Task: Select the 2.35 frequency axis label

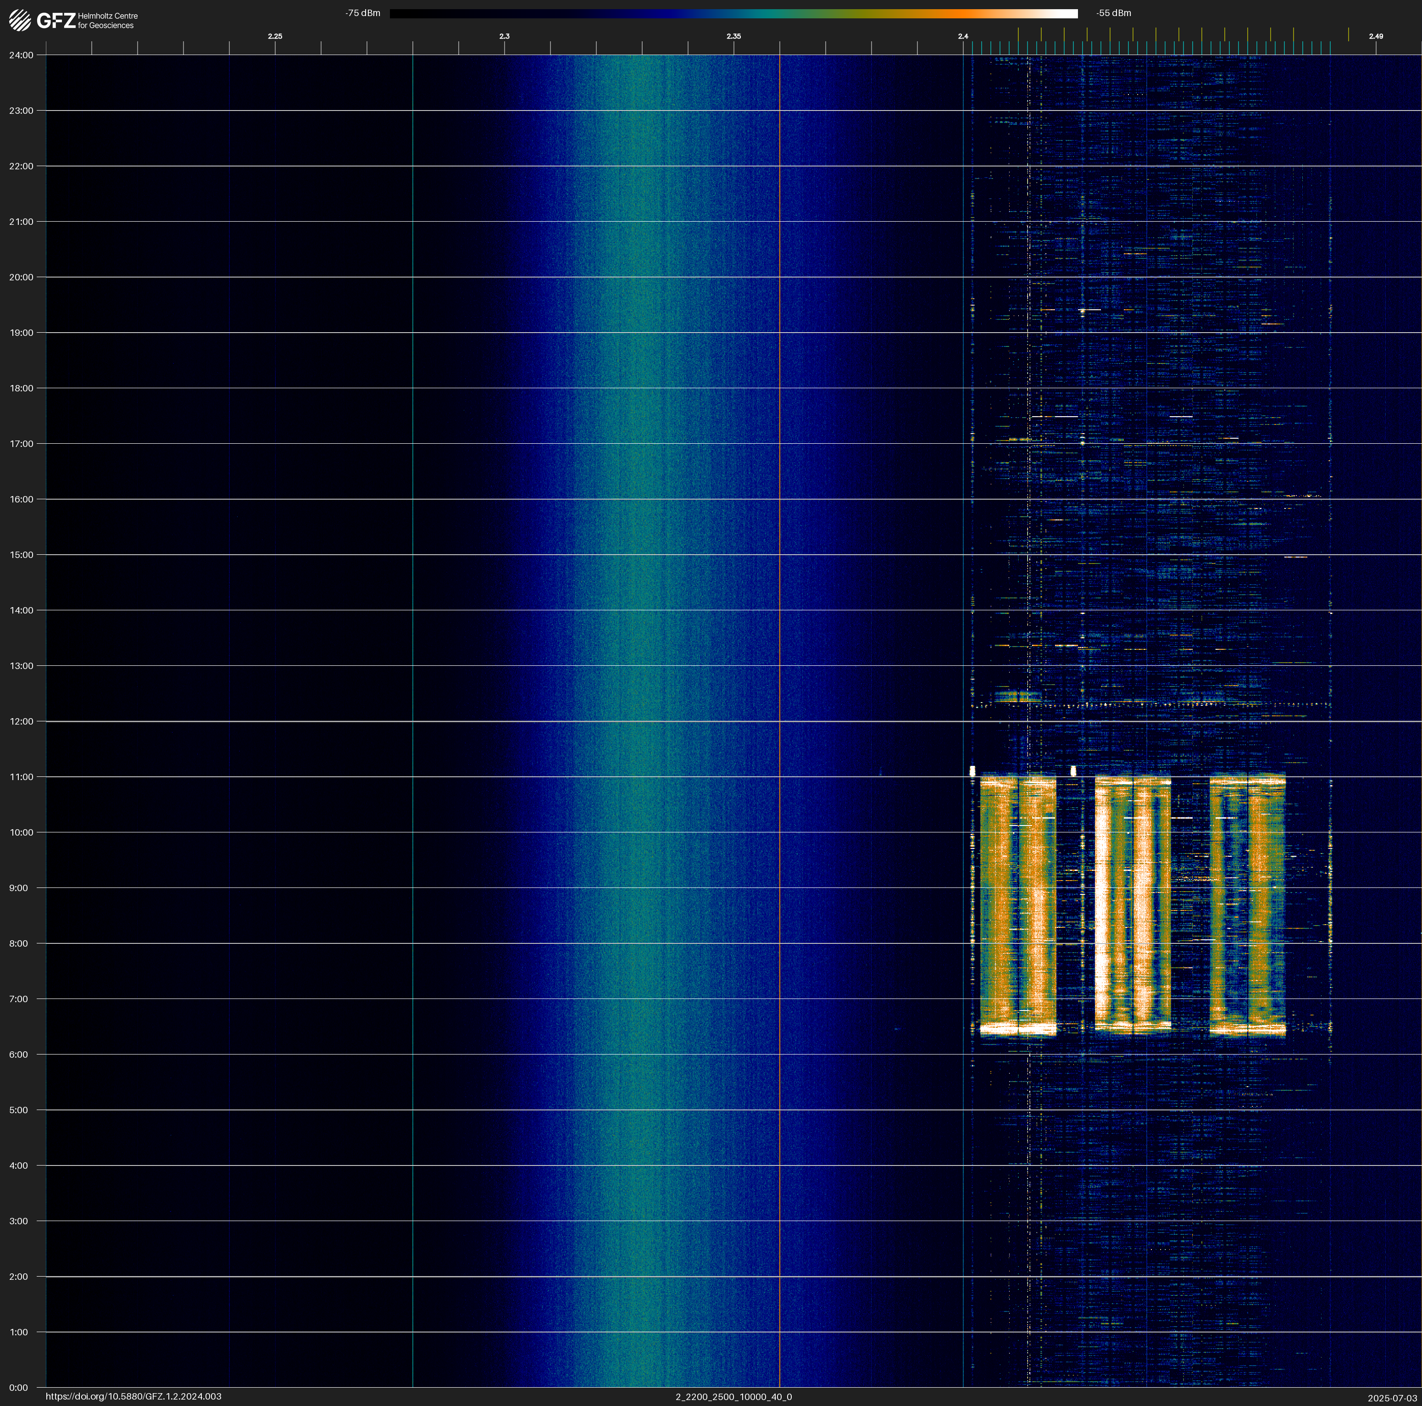Action: 734,36
